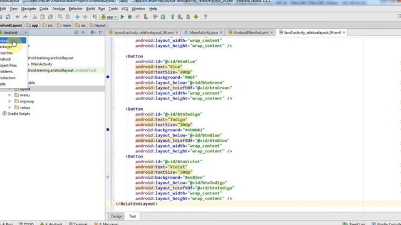Click the Help question mark icon
This screenshot has height=225, width=401.
pyautogui.click(x=205, y=17)
